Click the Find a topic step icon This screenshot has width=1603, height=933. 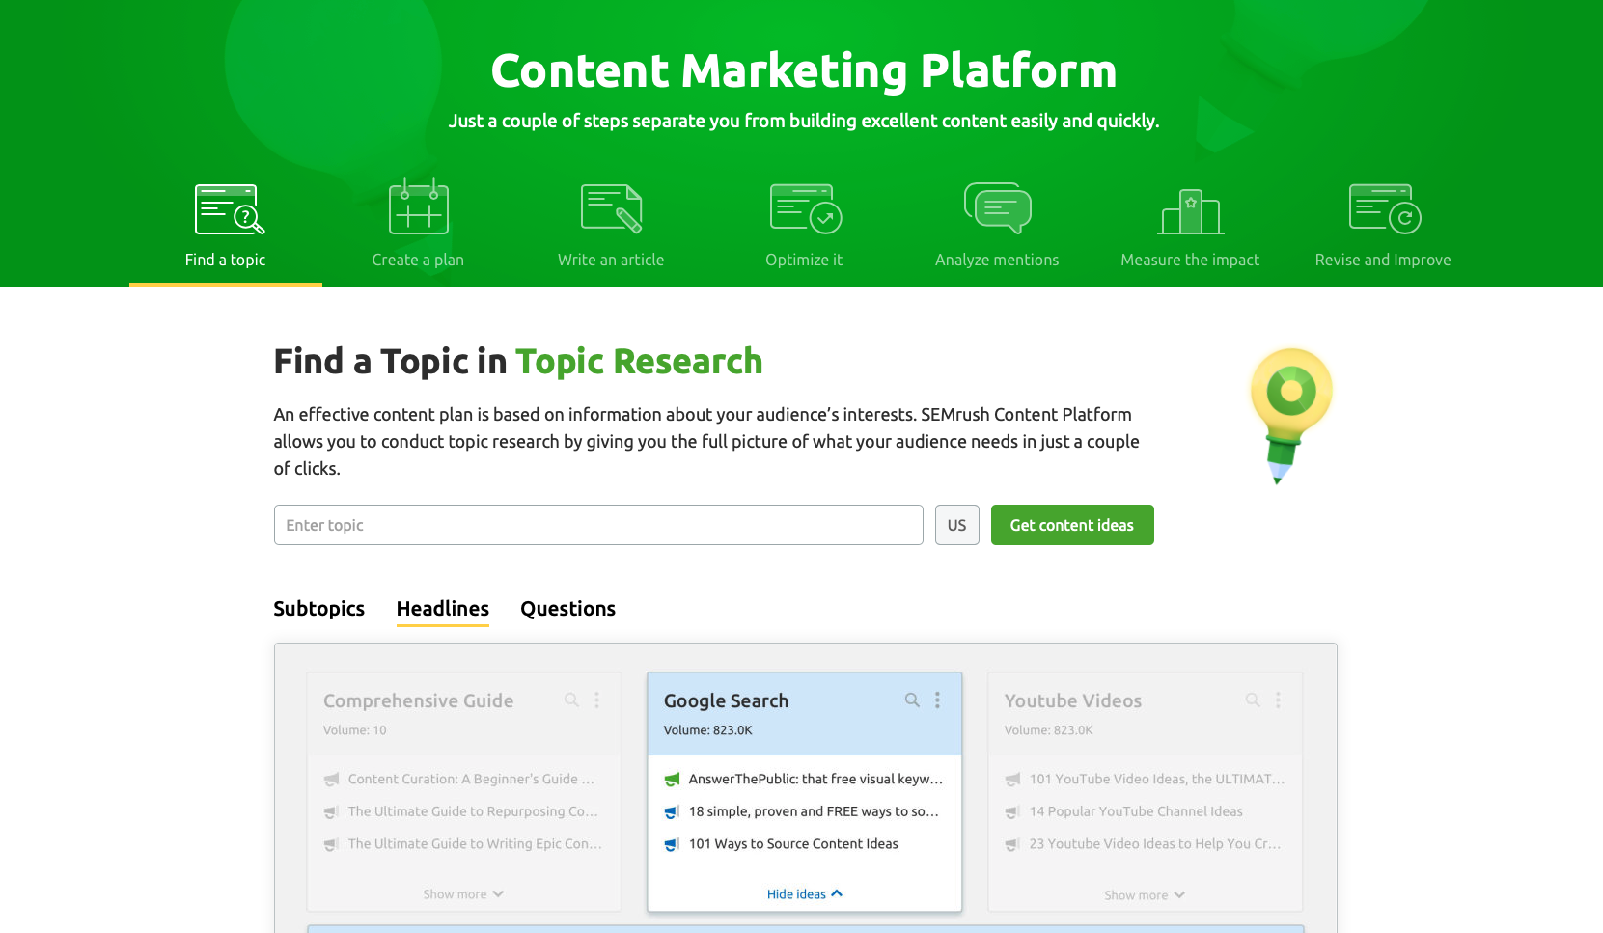[x=230, y=209]
